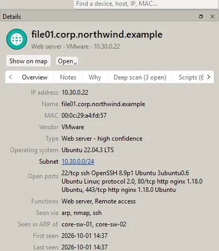219x251 pixels.
Task: Open the Deep scan (3 open) tab
Action: tap(140, 77)
